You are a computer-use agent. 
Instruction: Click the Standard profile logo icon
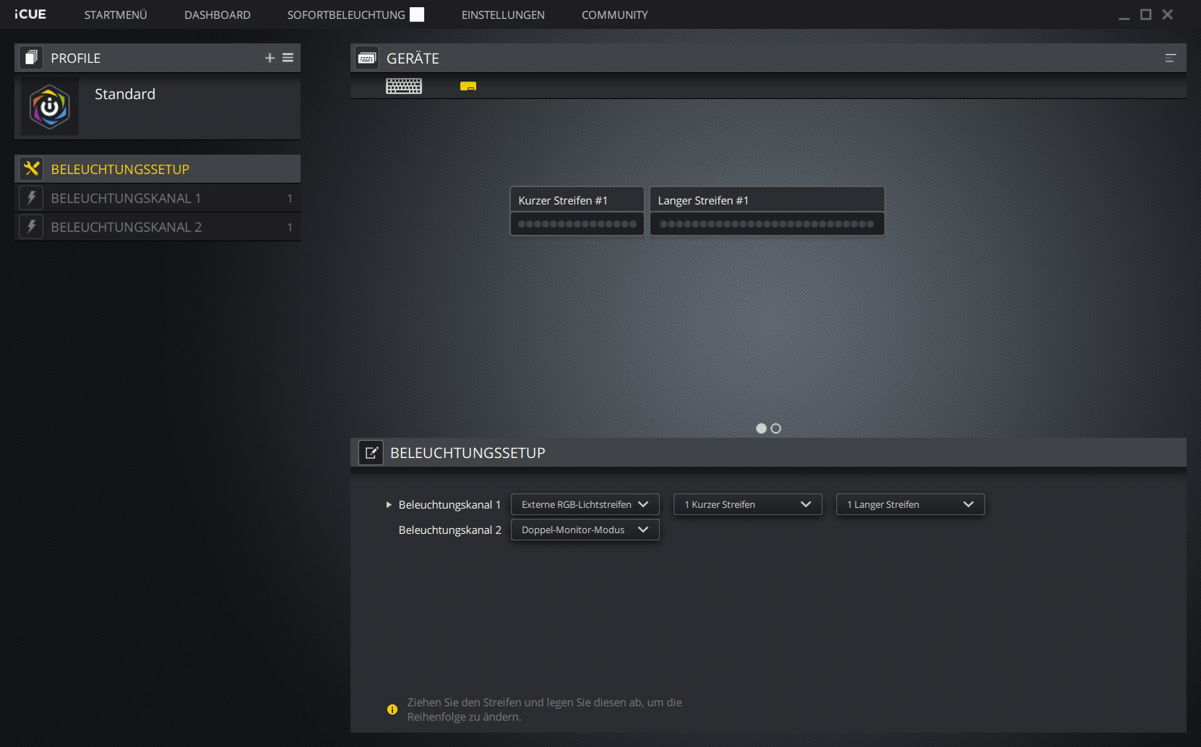point(49,107)
